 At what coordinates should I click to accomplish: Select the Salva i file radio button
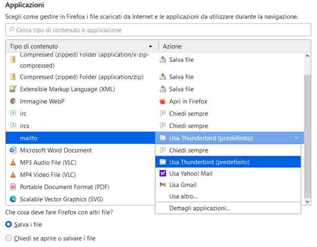pos(8,225)
